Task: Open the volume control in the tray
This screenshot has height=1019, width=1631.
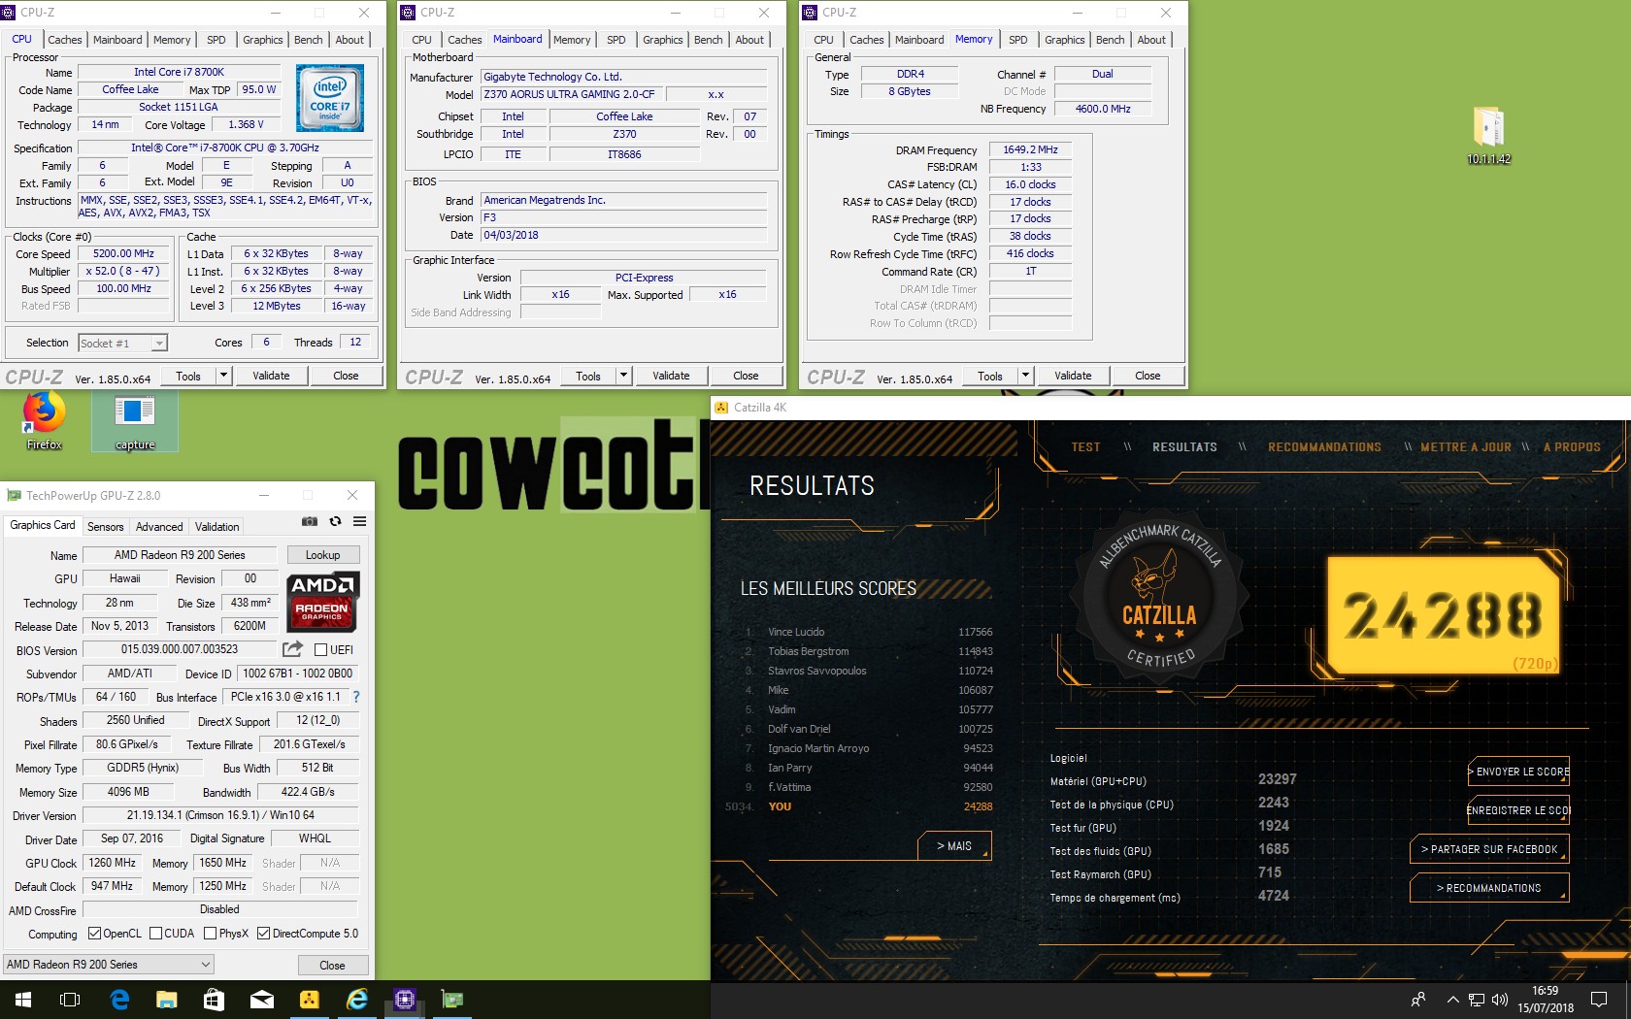Action: coord(1500,1000)
